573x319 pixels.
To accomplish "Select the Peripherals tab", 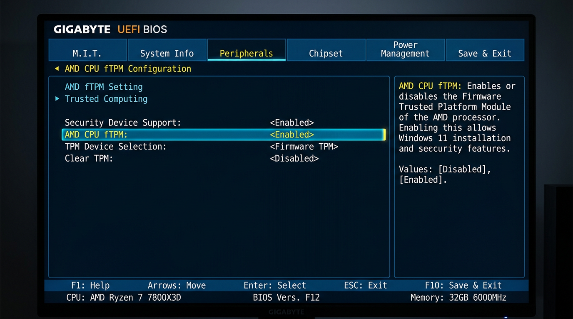I will (x=246, y=53).
